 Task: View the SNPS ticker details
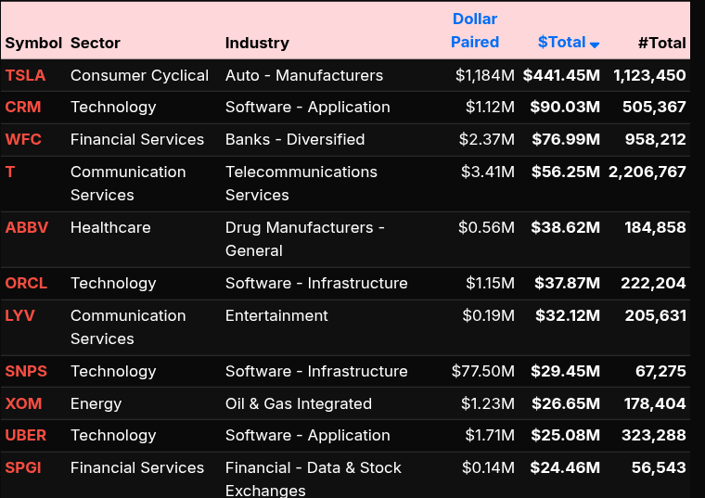pyautogui.click(x=26, y=371)
